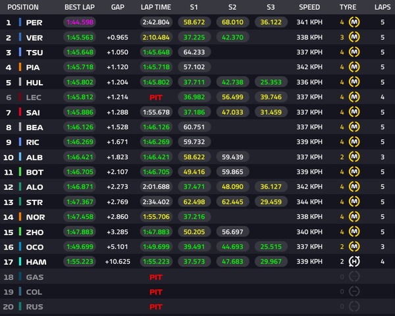Screen dimensions: 395x316
Task: Click Perez's medium tyre icon
Action: (354, 22)
